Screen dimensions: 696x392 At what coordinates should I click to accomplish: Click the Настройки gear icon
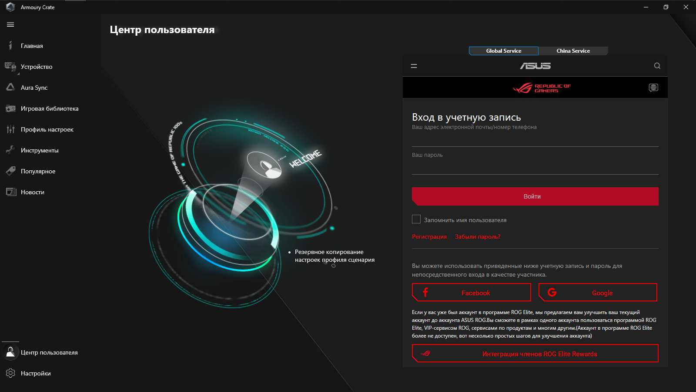click(10, 373)
